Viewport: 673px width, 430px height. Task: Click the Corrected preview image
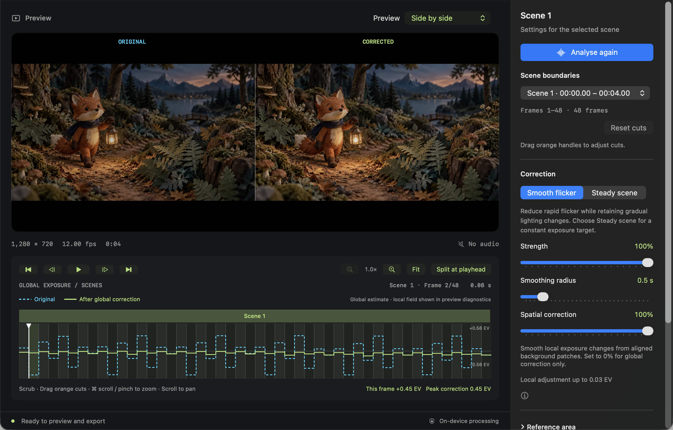pyautogui.click(x=377, y=132)
